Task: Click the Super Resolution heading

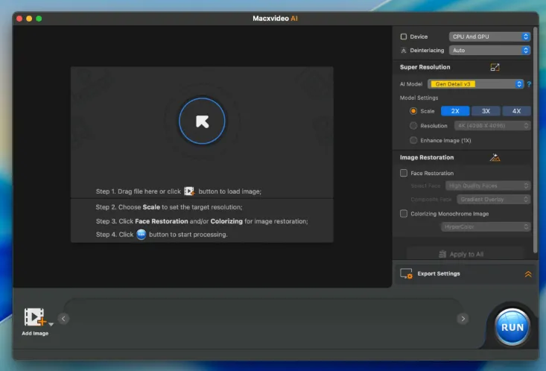Action: [x=425, y=67]
